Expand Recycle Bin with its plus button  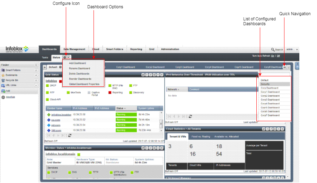[36, 80]
